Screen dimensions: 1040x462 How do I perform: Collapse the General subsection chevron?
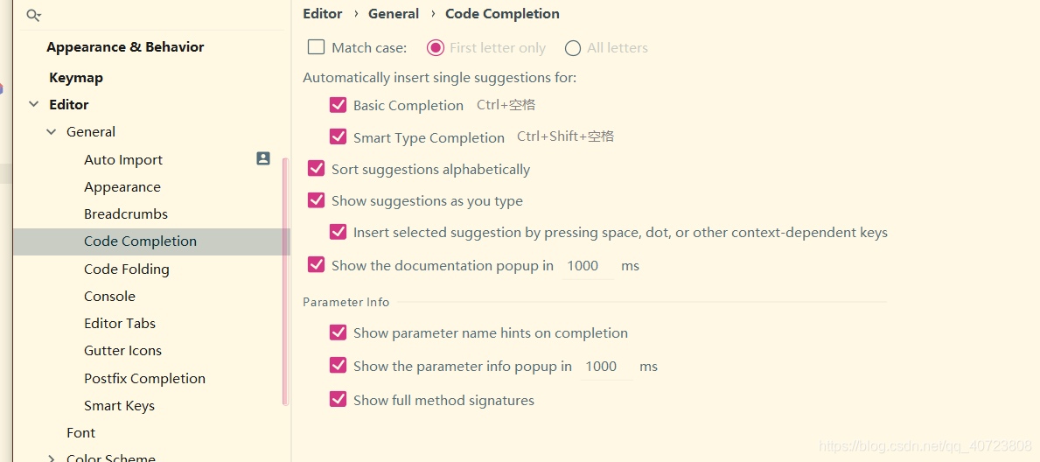pyautogui.click(x=51, y=132)
